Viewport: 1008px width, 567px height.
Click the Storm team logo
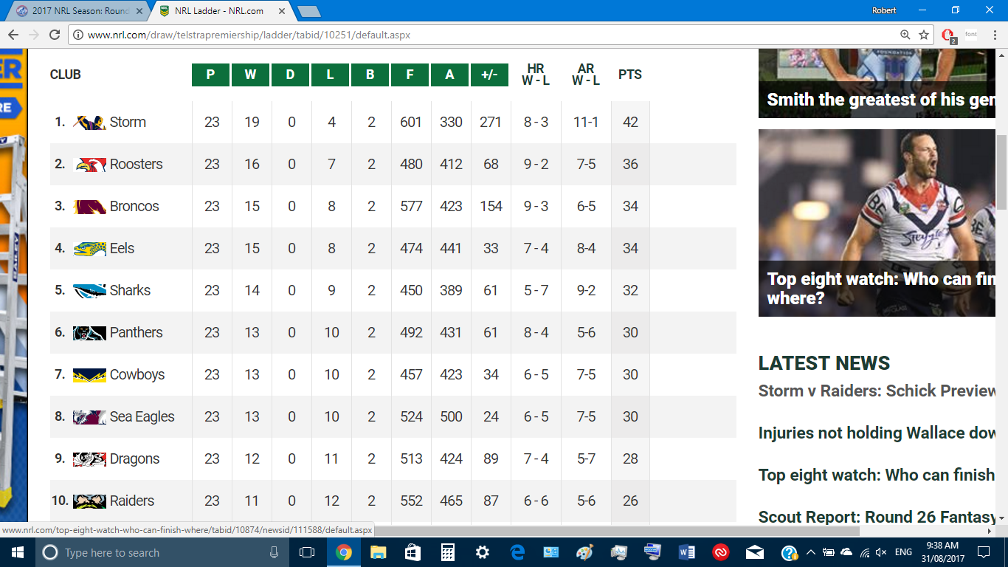(90, 123)
